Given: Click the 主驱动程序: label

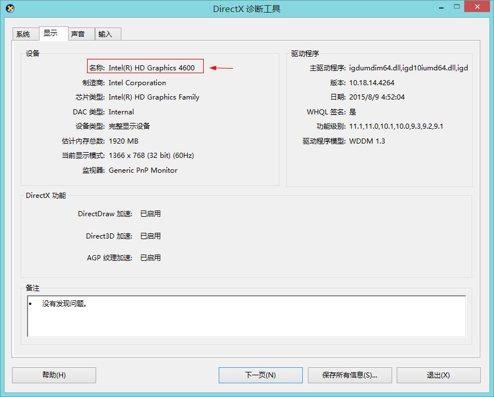Looking at the screenshot, I should coord(327,68).
